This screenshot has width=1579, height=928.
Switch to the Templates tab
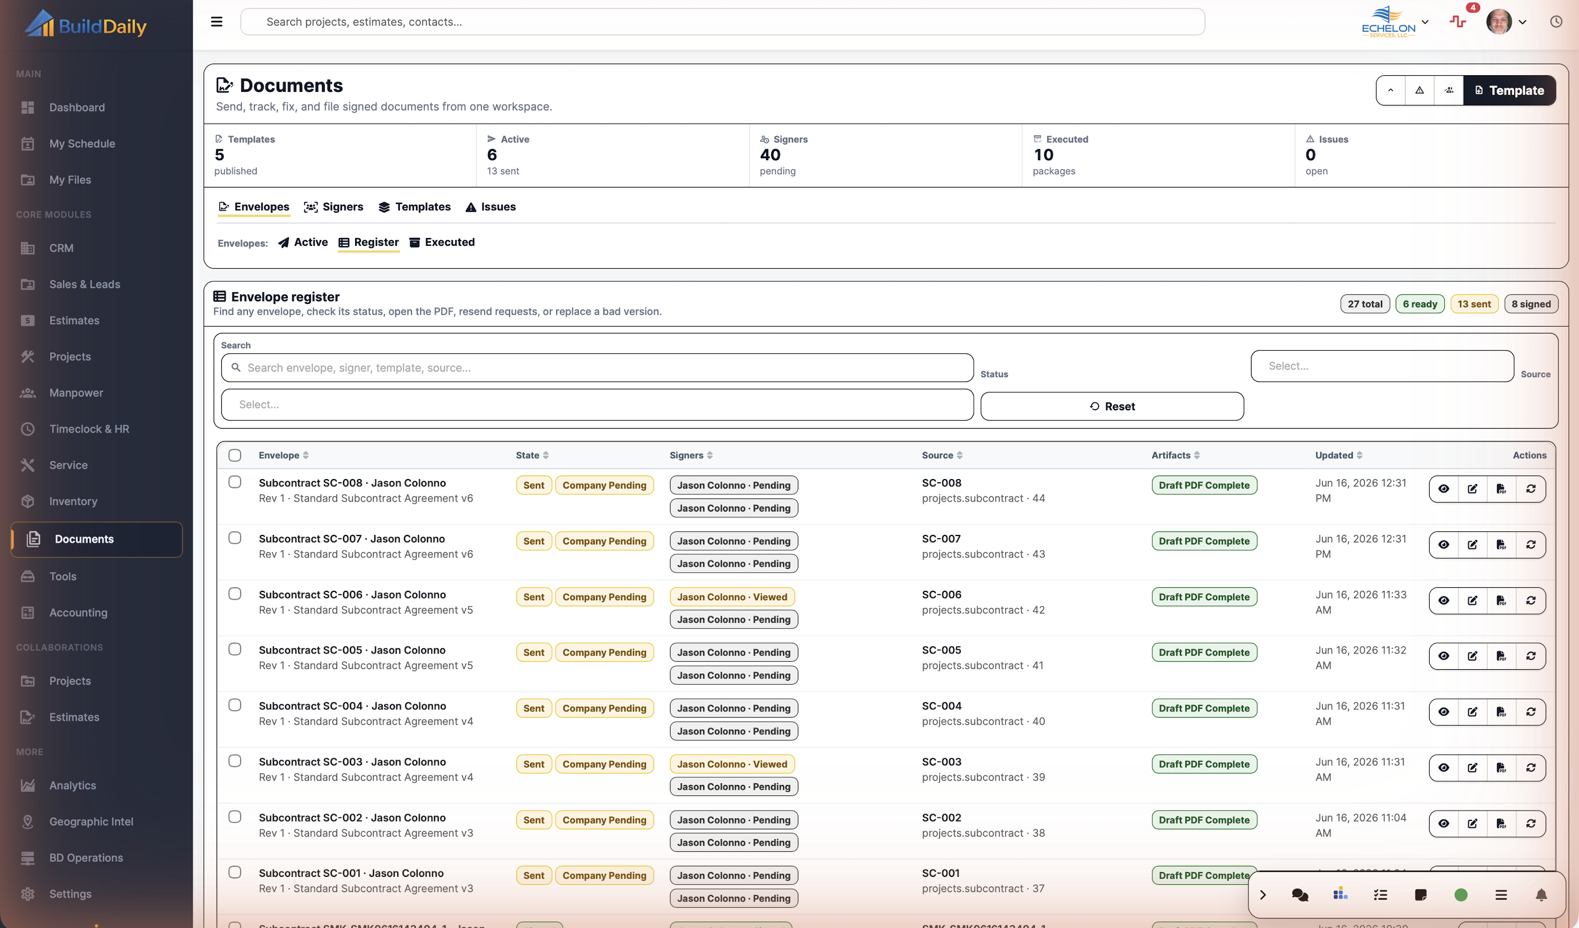414,207
